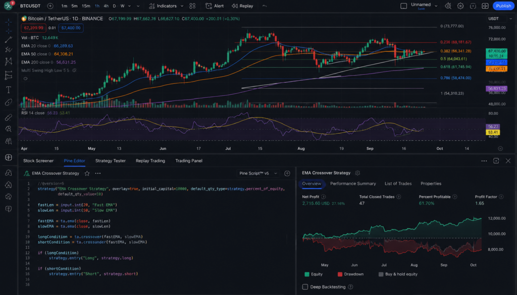Start bar Replay mode
Image resolution: width=517 pixels, height=295 pixels.
point(242,6)
